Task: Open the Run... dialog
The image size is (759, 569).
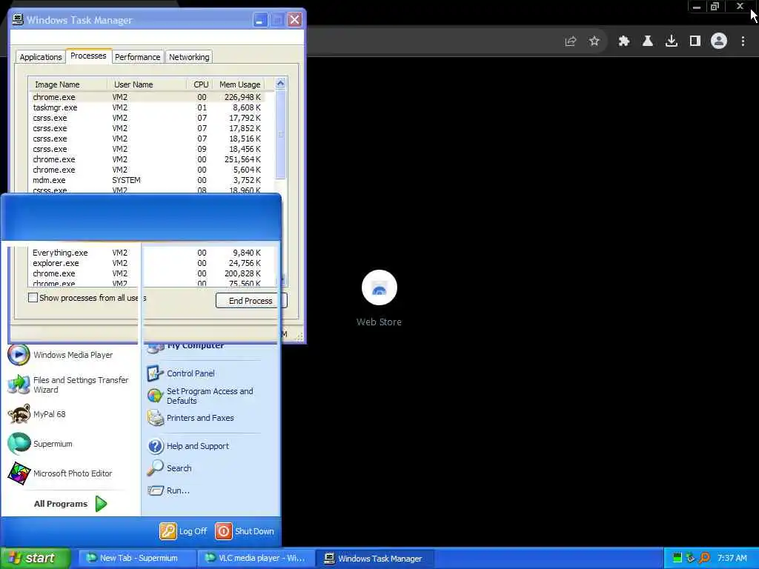Action: [x=168, y=490]
